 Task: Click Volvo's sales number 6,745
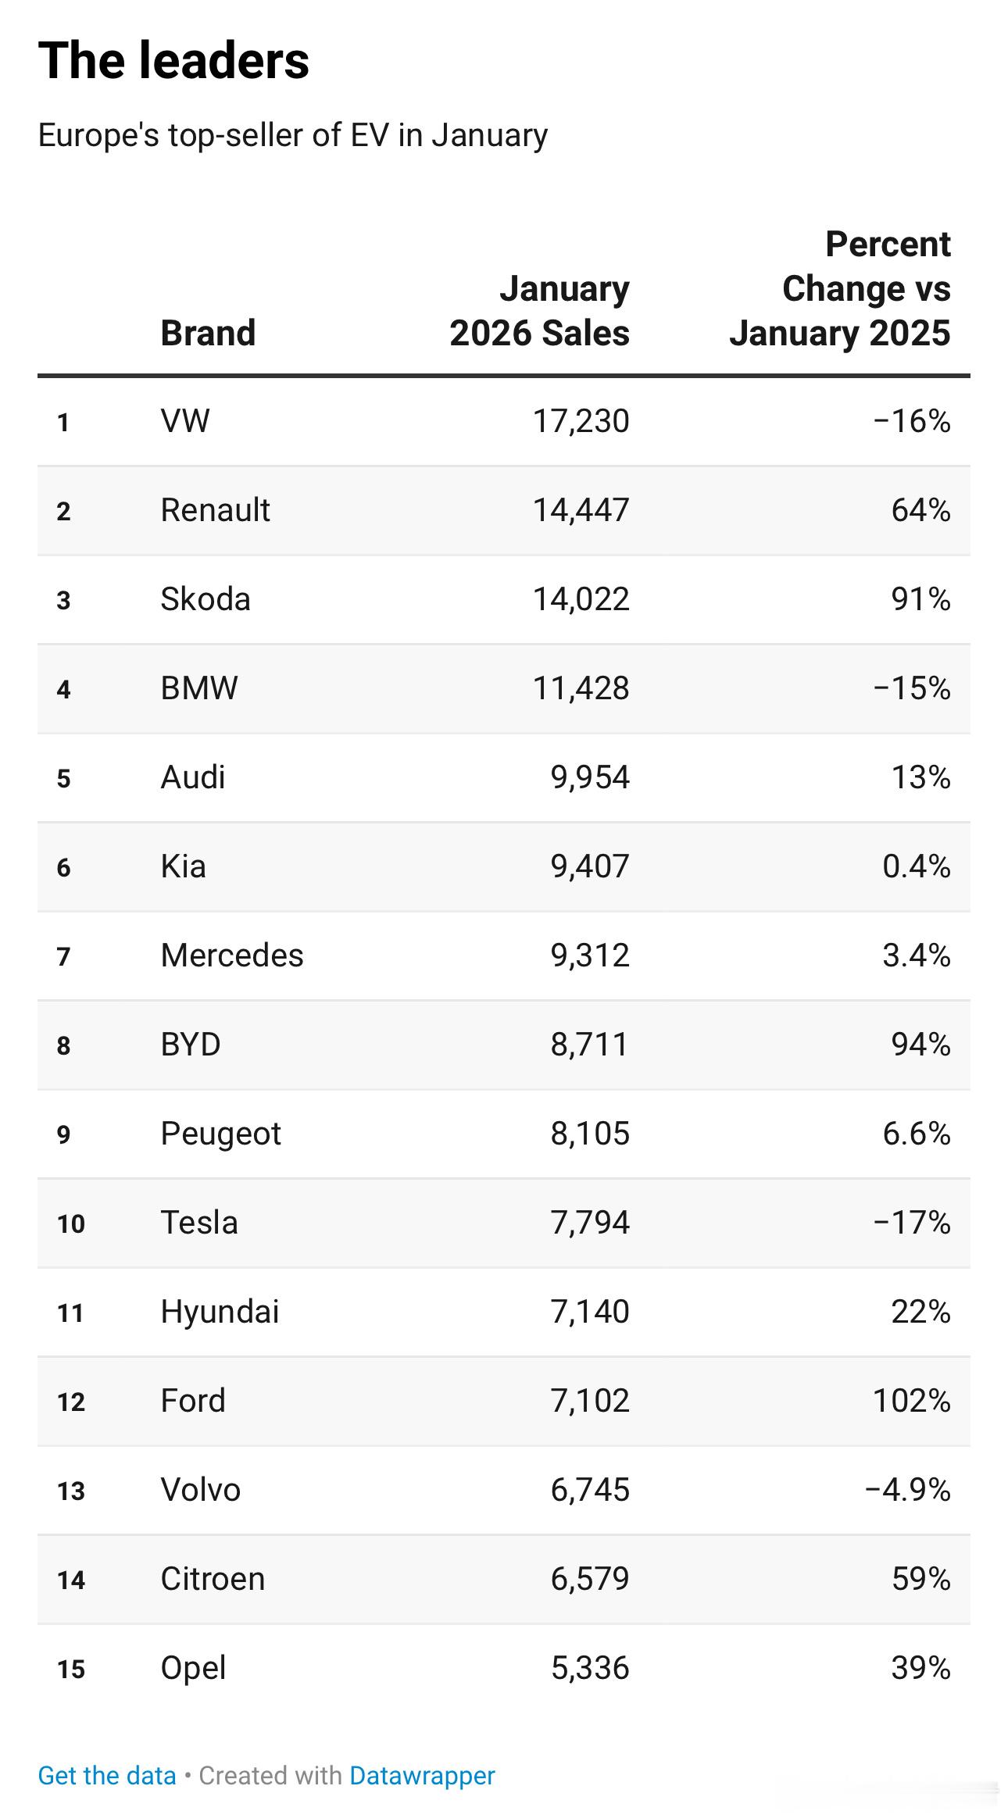point(589,1490)
